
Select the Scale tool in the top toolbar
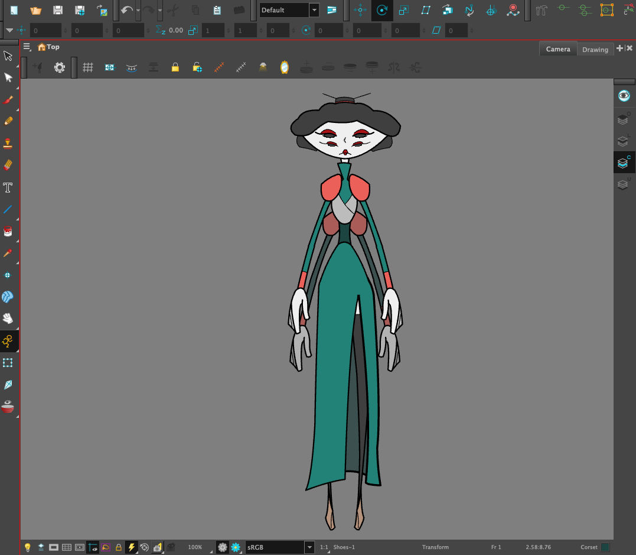(403, 9)
